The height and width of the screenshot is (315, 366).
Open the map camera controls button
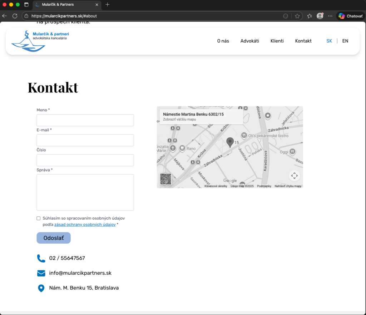pyautogui.click(x=295, y=176)
